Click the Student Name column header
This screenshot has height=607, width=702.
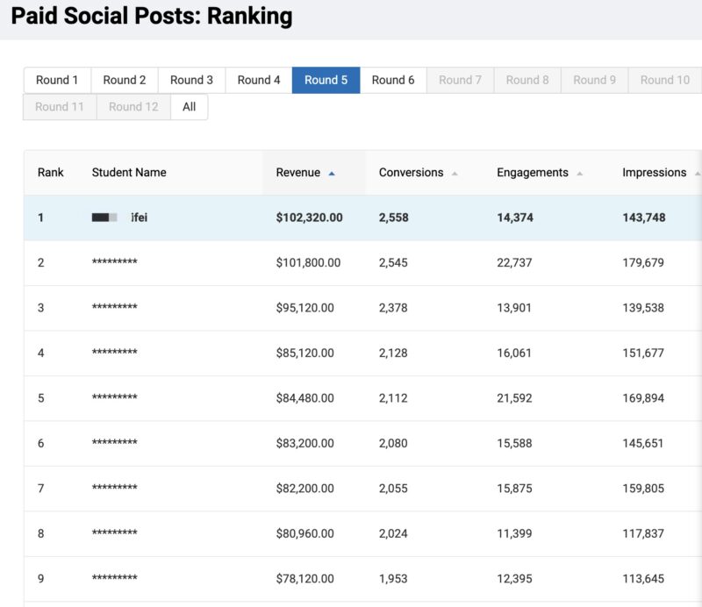pos(129,172)
